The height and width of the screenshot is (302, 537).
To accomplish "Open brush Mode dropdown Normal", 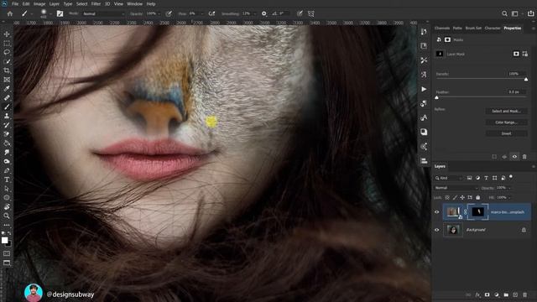I will tap(103, 14).
